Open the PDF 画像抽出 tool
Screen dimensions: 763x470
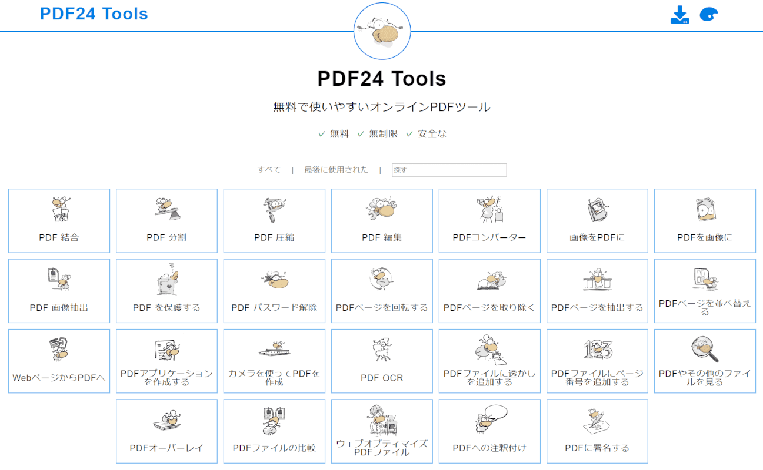pyautogui.click(x=59, y=291)
